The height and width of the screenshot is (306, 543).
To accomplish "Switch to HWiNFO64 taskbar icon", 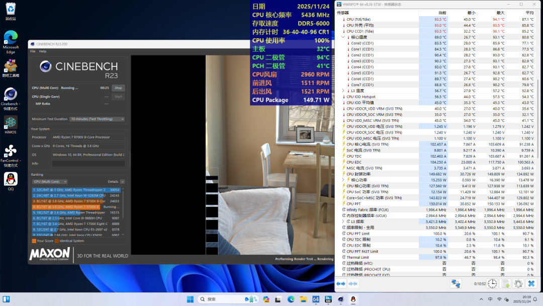I will click(x=316, y=299).
